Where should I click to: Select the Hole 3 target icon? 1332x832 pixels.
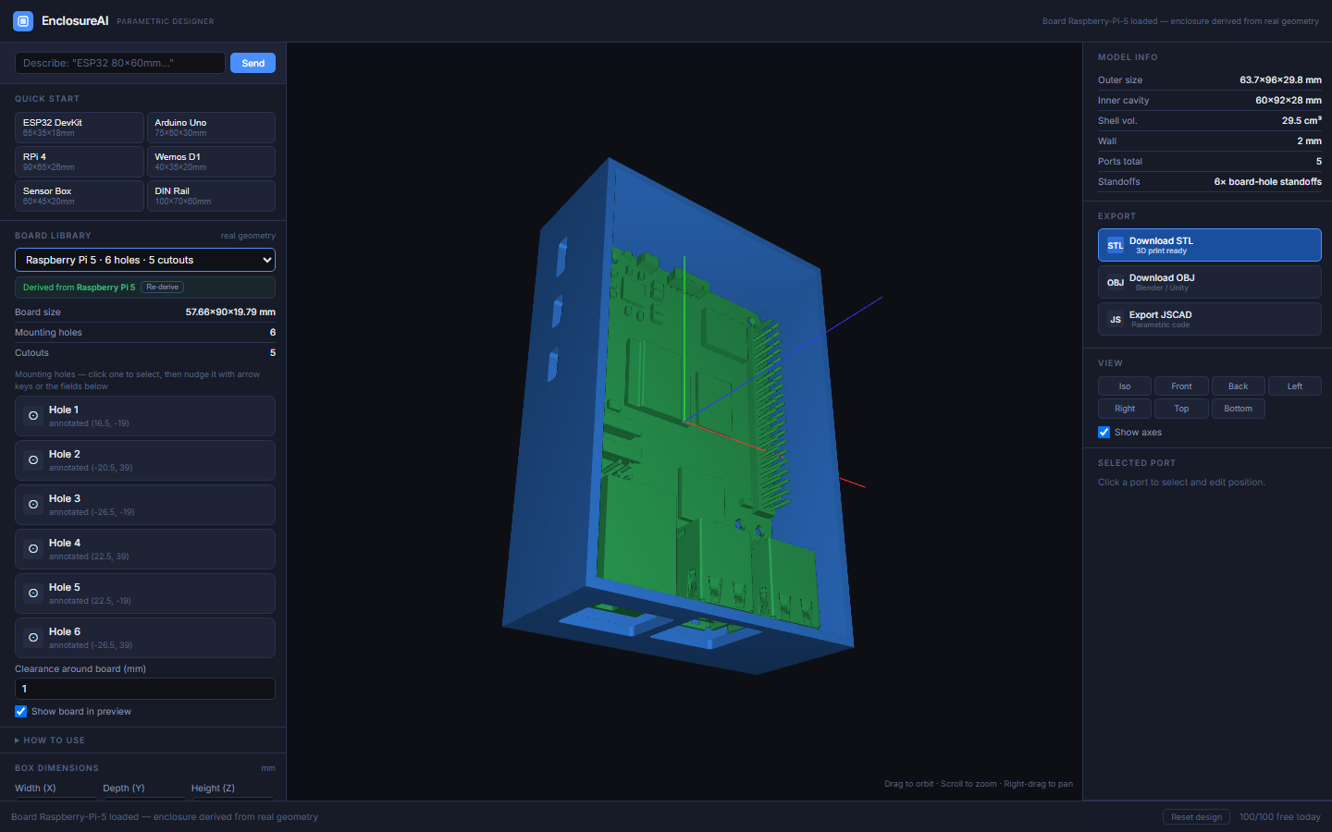click(x=33, y=505)
